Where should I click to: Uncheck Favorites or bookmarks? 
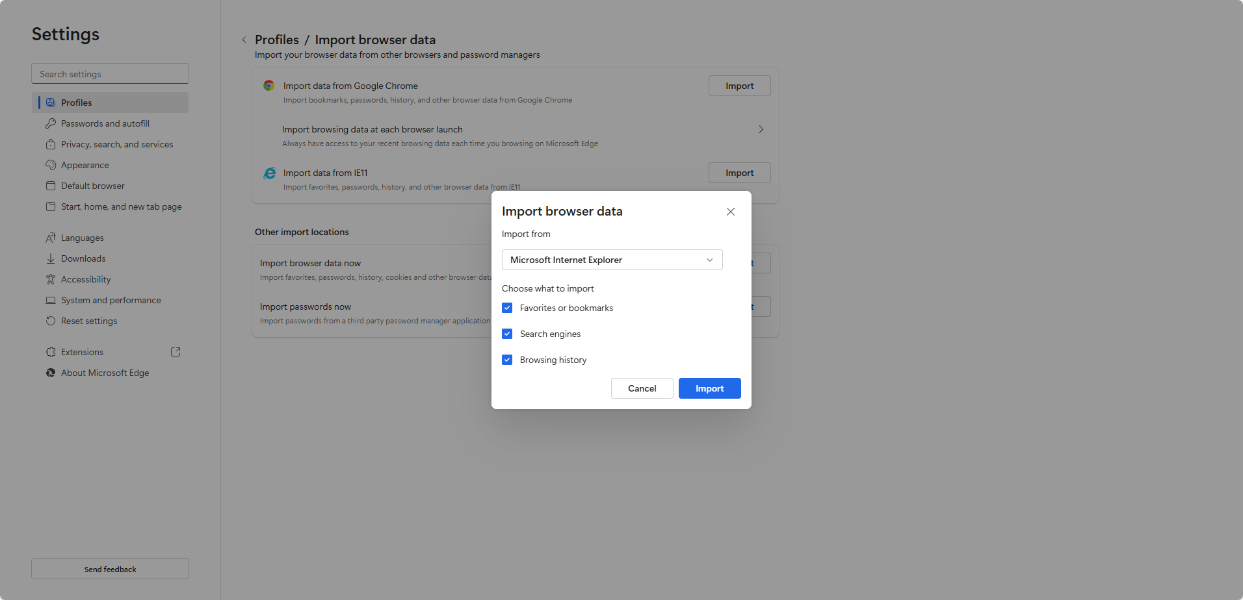507,308
